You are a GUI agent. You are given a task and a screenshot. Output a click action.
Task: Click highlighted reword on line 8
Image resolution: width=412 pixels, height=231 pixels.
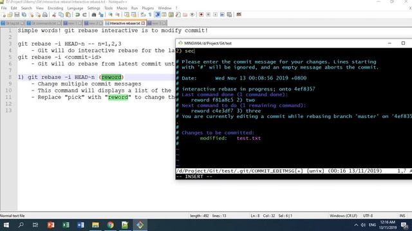111,77
